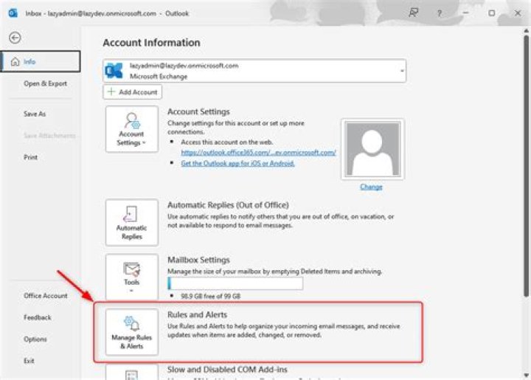Expand the mailbox Tools menu
Viewport: 531px width, 380px height.
(132, 277)
